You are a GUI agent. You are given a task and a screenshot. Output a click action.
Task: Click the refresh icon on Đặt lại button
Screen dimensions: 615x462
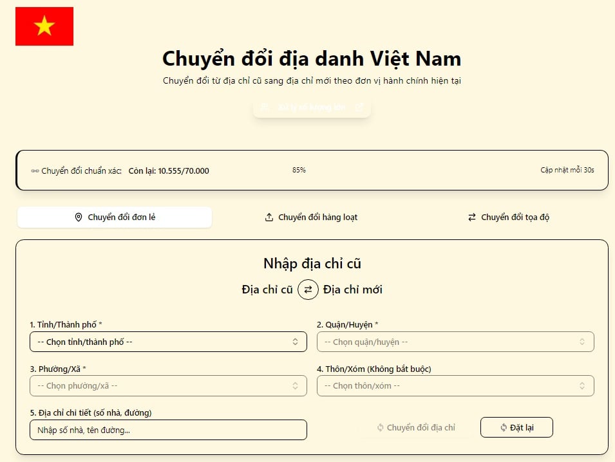click(x=504, y=427)
